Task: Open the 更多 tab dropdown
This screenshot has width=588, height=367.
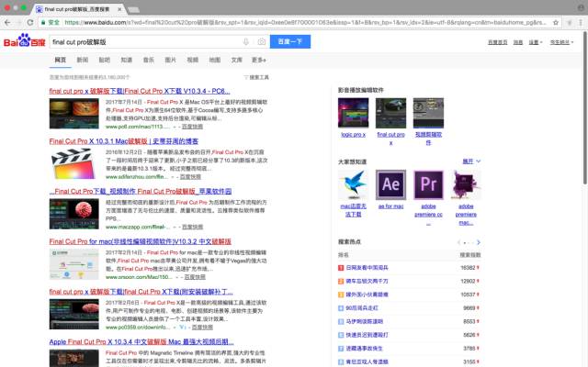Action: coord(259,60)
